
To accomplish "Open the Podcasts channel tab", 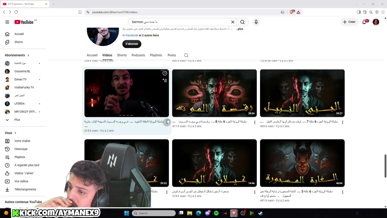I will pos(138,55).
